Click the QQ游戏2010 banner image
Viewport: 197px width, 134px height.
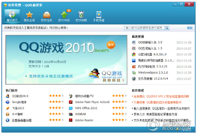pos(67,60)
